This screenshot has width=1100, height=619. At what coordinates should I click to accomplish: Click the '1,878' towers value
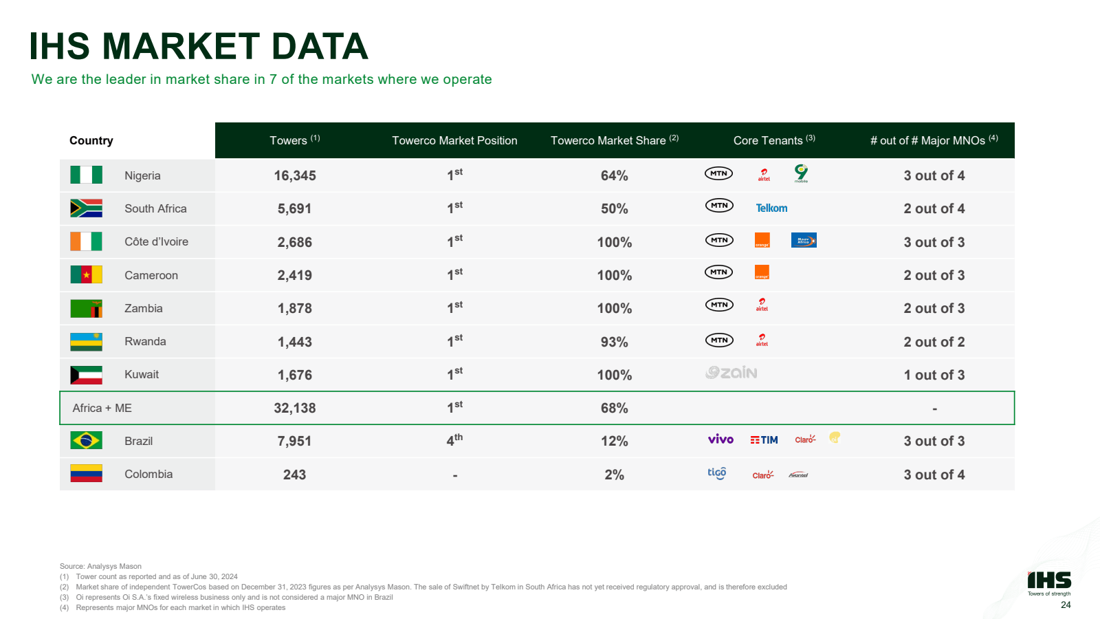[295, 308]
